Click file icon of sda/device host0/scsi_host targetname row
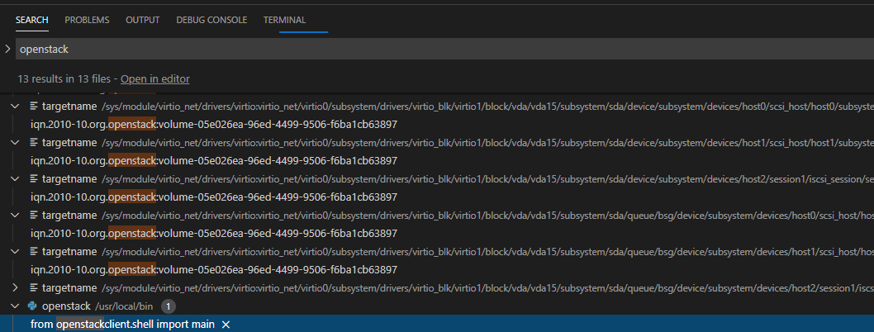This screenshot has height=332, width=874. pyautogui.click(x=33, y=106)
